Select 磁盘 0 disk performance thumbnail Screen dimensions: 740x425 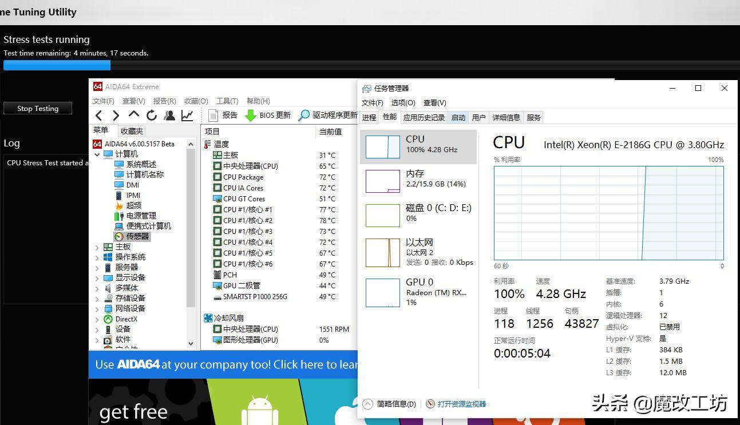(418, 216)
